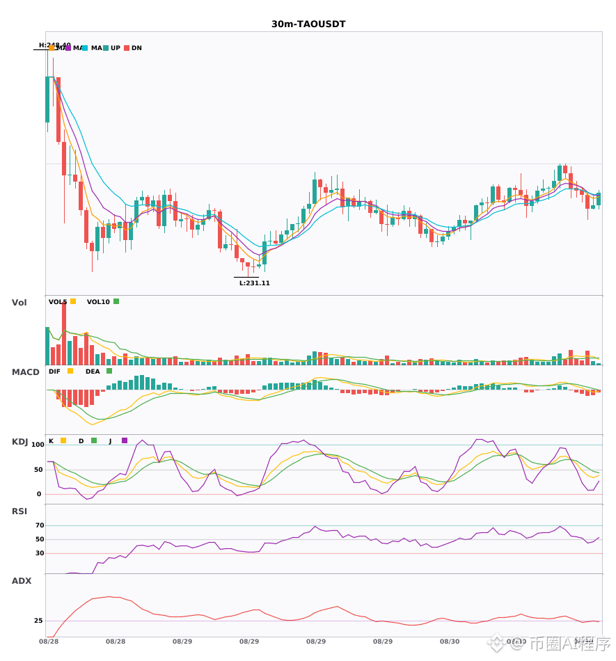The height and width of the screenshot is (661, 616).
Task: Click the green VOL10 legend swatch
Action: [116, 301]
